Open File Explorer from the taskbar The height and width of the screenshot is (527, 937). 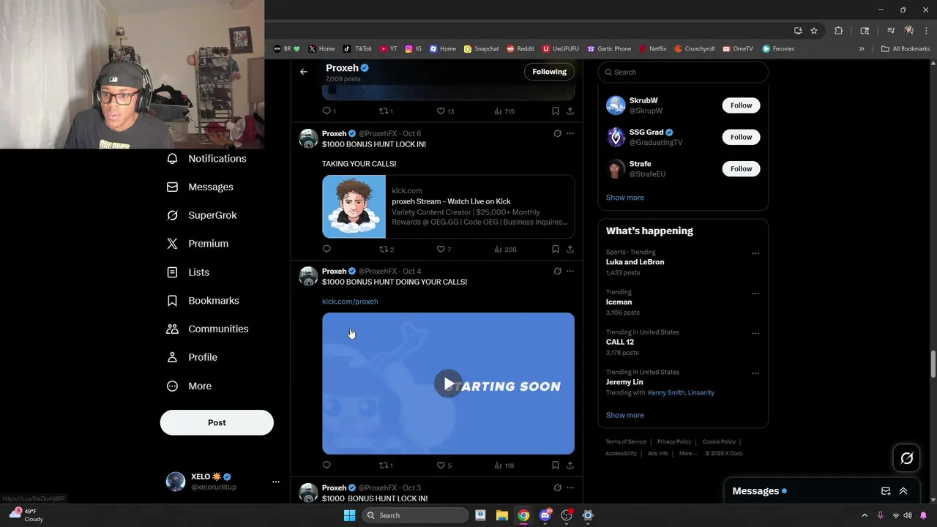click(501, 515)
